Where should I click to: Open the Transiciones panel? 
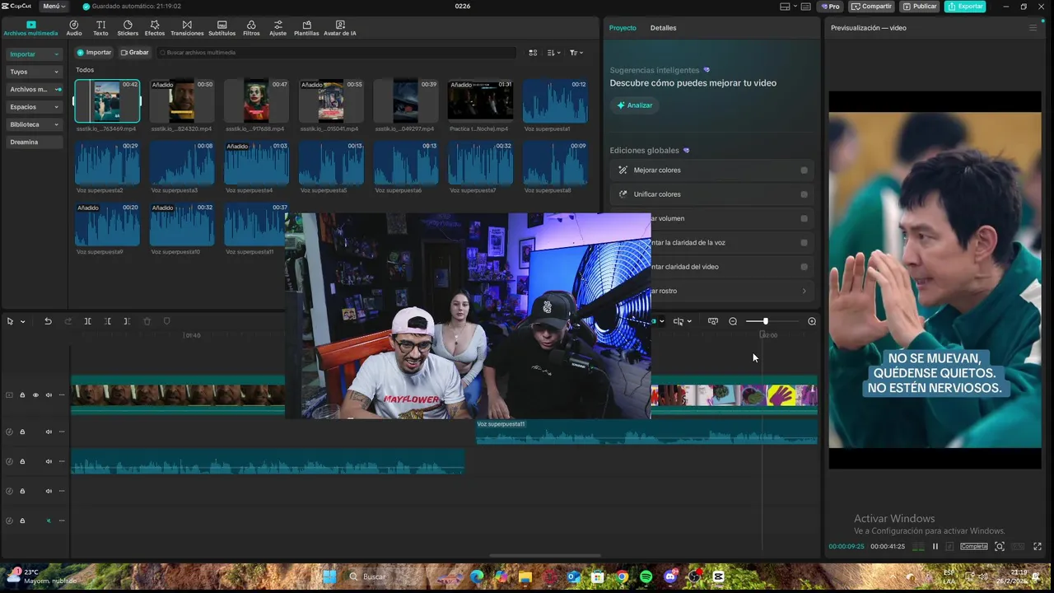coord(187,28)
